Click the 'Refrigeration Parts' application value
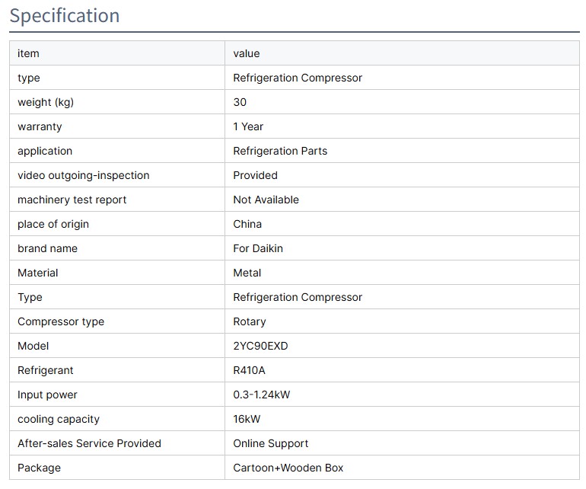586x489 pixels. tap(280, 151)
